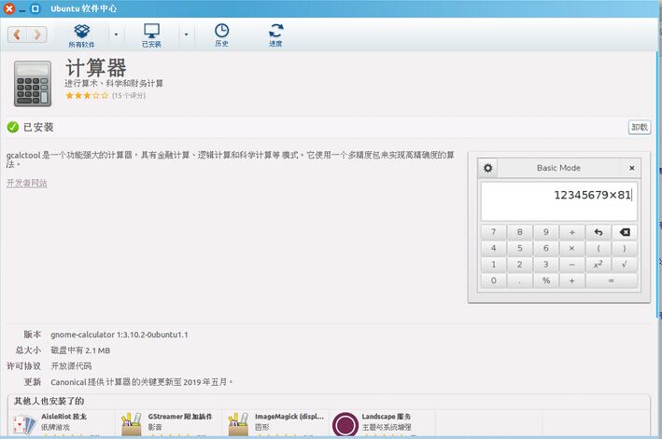Click the x² key in calculator screenshot
Image resolution: width=662 pixels, height=439 pixels.
599,264
